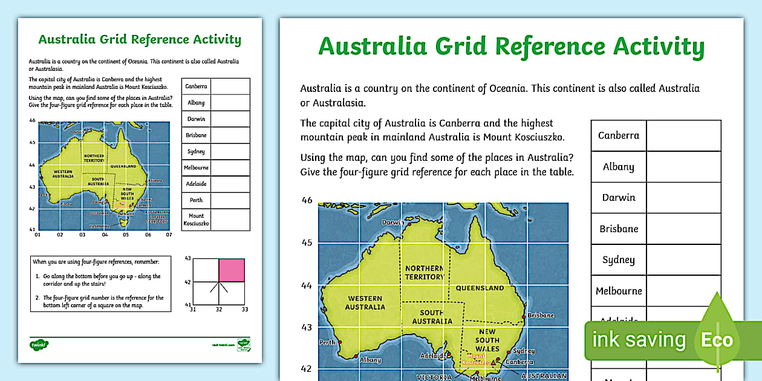Click NEW SOUTH WALES on the large map
The image size is (762, 381).
(487, 340)
